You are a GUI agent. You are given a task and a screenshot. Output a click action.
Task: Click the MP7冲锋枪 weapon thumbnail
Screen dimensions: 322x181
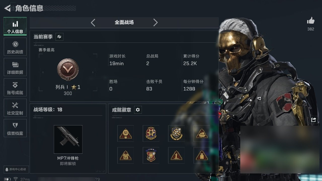pos(68,139)
